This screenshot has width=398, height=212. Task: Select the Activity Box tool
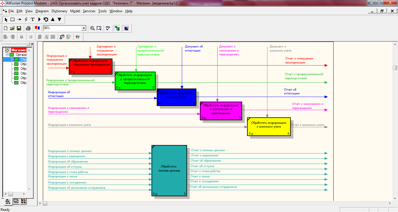pyautogui.click(x=13, y=20)
